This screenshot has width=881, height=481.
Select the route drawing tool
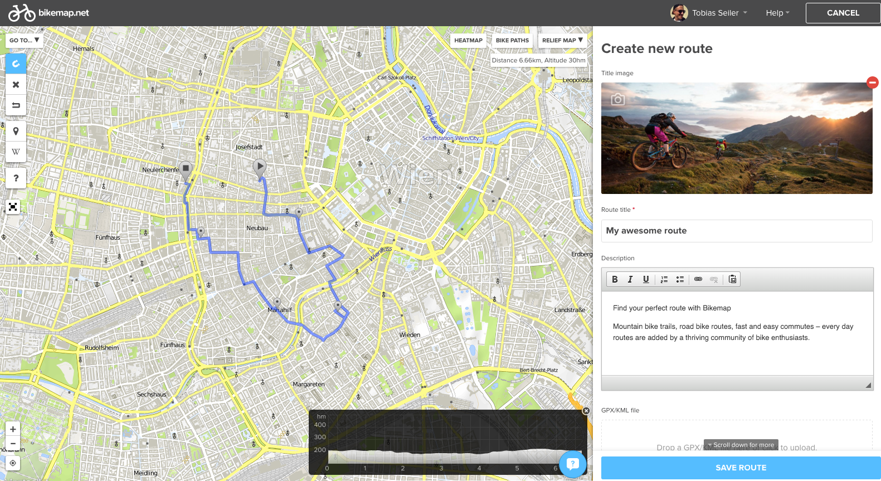[x=16, y=64]
